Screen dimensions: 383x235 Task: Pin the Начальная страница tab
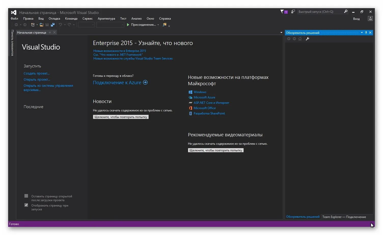tap(50, 33)
